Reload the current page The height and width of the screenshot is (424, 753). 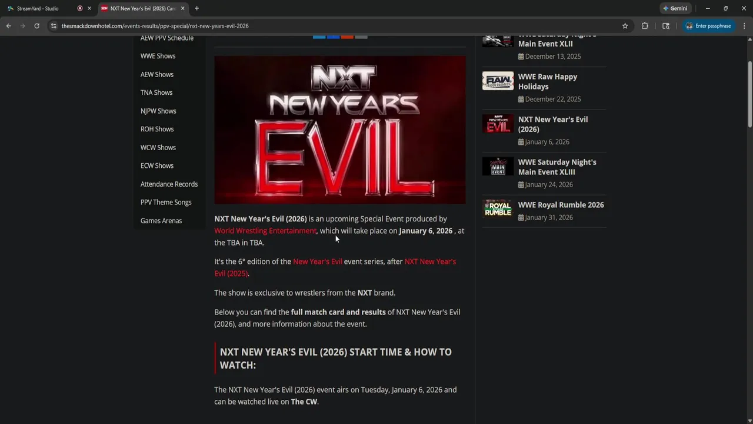[x=36, y=26]
